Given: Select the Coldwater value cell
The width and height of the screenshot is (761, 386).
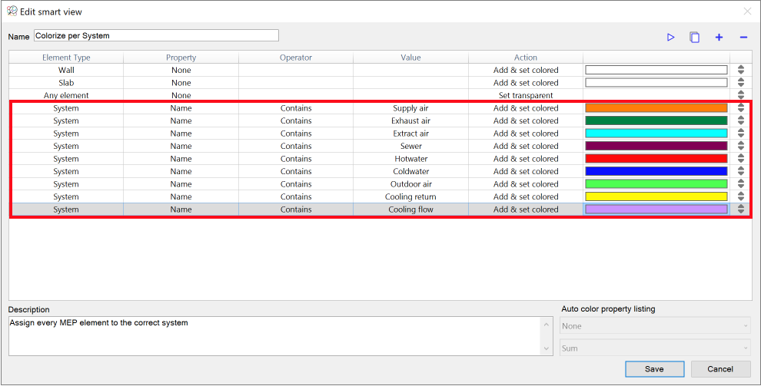Looking at the screenshot, I should coord(410,171).
